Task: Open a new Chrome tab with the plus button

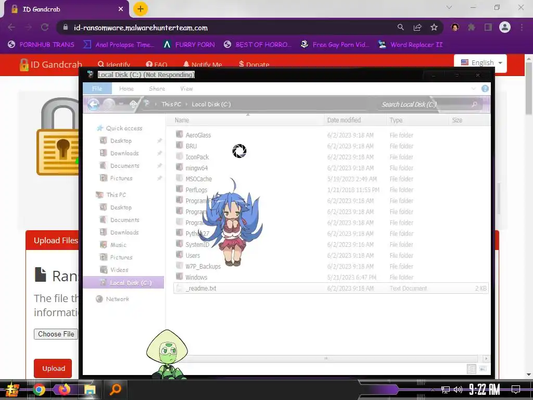Action: pyautogui.click(x=141, y=9)
